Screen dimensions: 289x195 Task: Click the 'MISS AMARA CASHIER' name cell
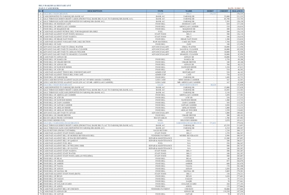pyautogui.click(x=189, y=80)
